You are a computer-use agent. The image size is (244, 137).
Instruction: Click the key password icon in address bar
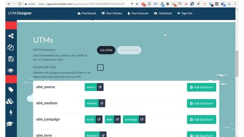pos(132,4)
